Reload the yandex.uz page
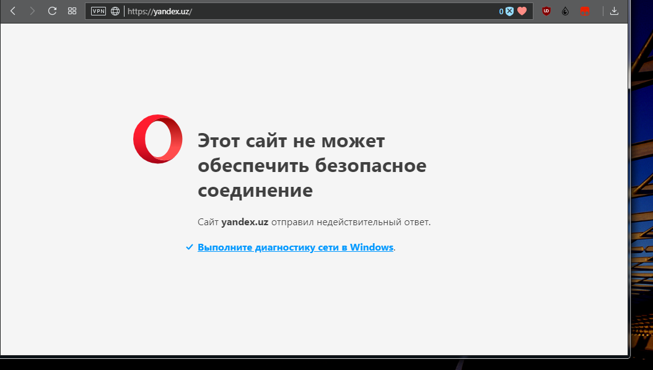 pos(52,11)
